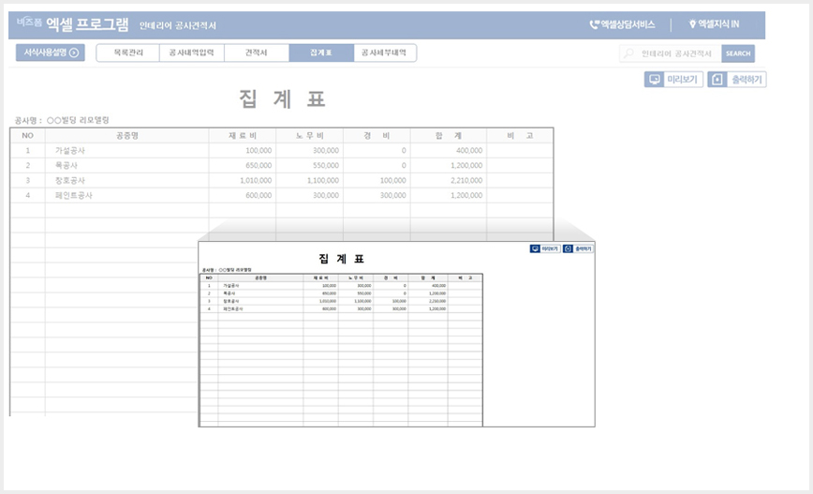Viewport: 813px width, 494px height.
Task: Click the 재료비 column header in main table
Action: point(243,135)
